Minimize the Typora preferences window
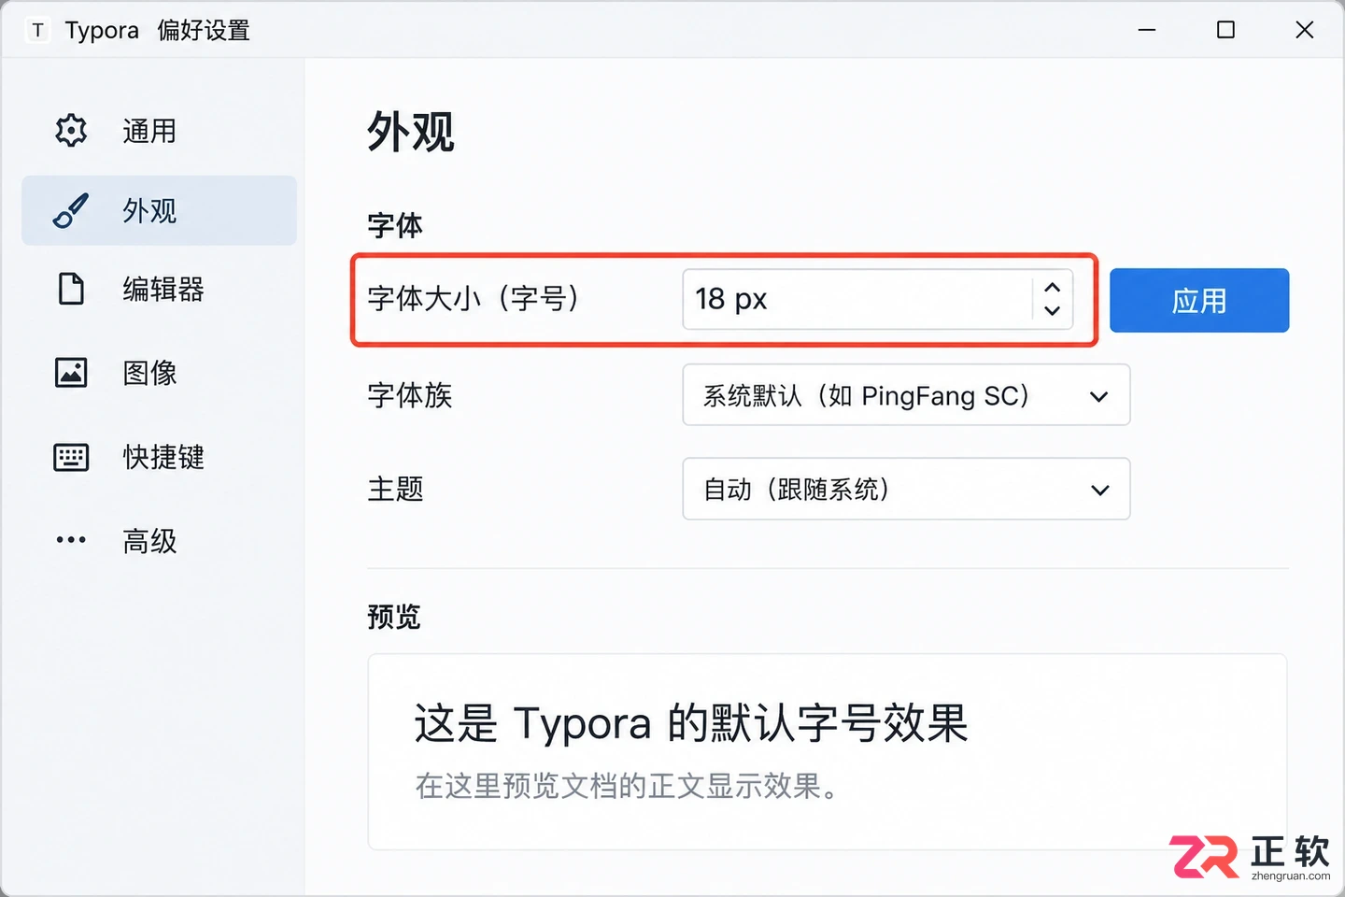The height and width of the screenshot is (897, 1345). [1147, 30]
